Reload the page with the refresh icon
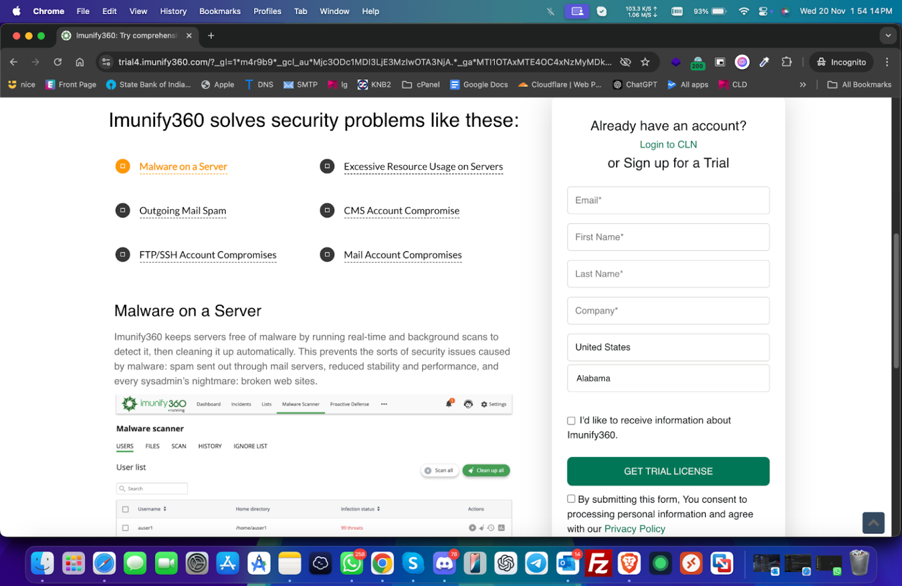Screen dimensions: 902x586 (57, 62)
